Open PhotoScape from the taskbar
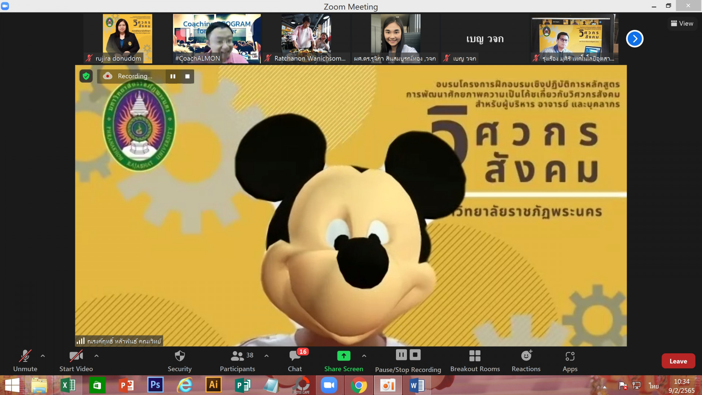Screen dimensions: 702x395 click(302, 385)
